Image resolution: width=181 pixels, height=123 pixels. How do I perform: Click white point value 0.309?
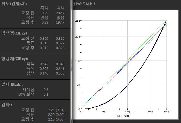click(44, 39)
